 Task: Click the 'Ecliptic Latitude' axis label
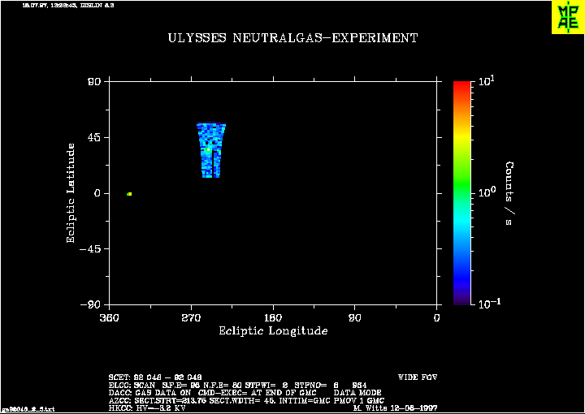tap(71, 193)
